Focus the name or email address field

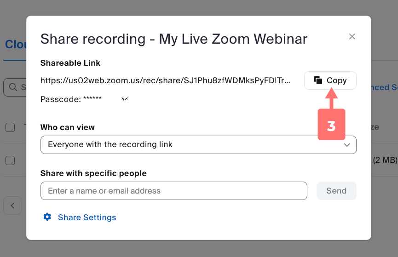(173, 191)
